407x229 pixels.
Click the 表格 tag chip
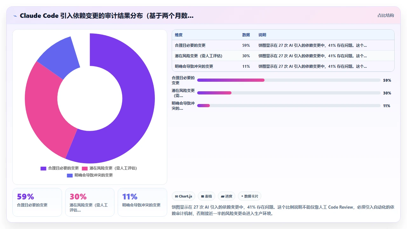206,196
